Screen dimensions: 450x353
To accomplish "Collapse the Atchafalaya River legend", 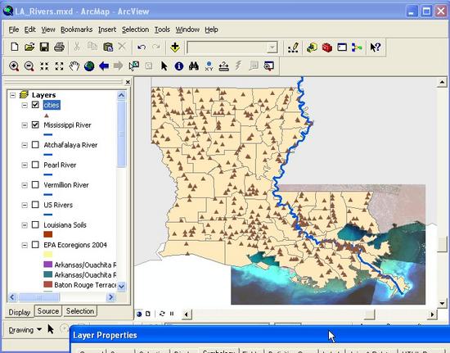I will coord(25,145).
